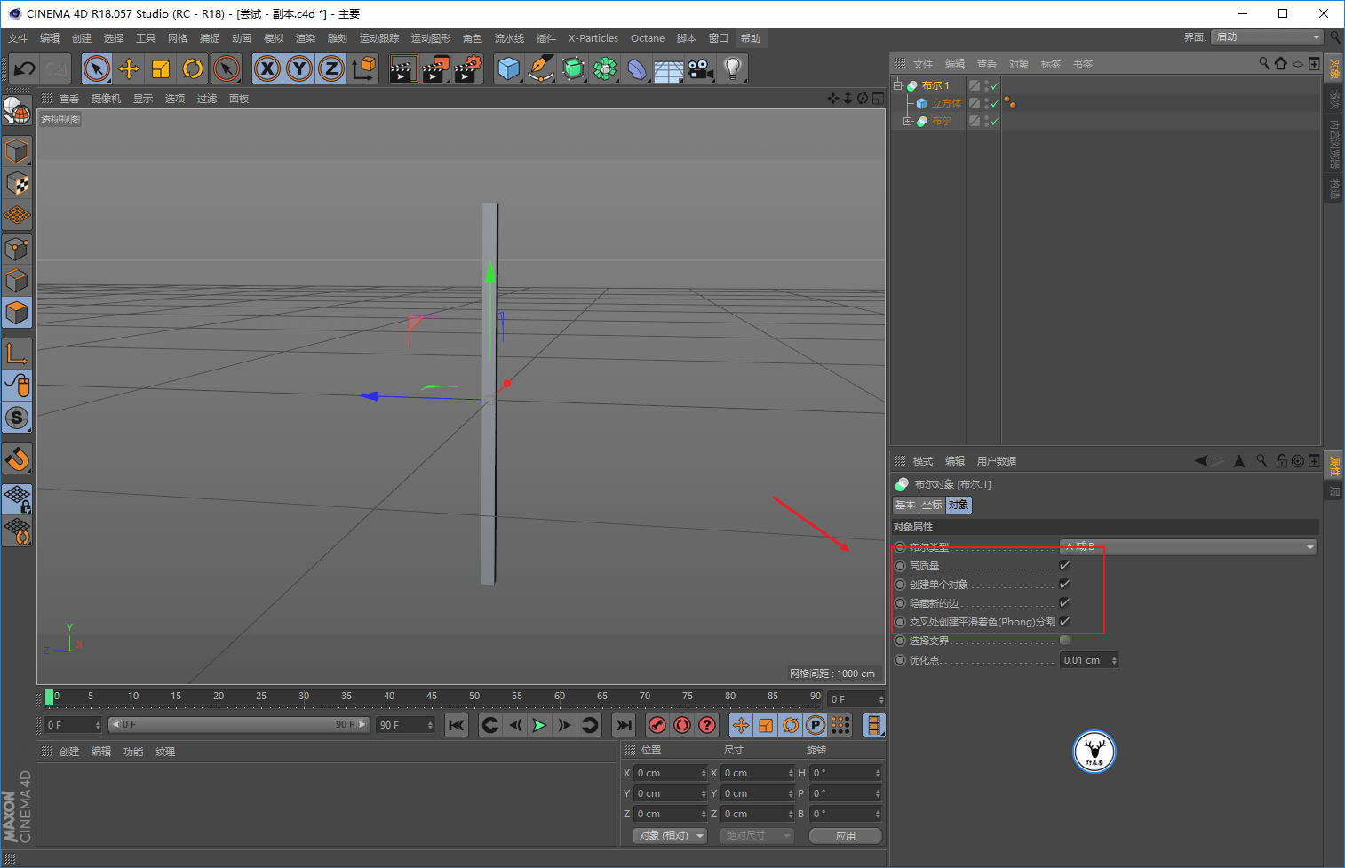Open the X-Particles menu
The image size is (1345, 868).
tap(593, 38)
